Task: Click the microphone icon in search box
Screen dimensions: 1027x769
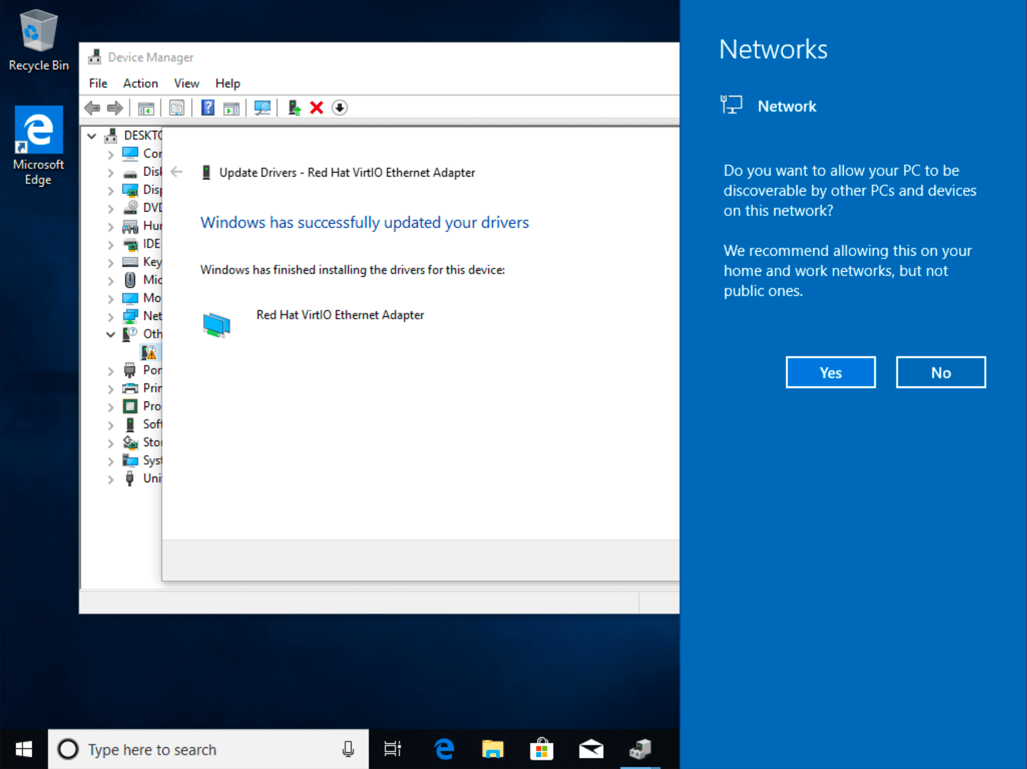Action: click(348, 750)
